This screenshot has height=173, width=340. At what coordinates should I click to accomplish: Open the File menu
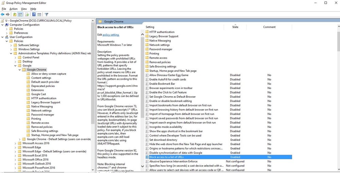tap(4, 9)
